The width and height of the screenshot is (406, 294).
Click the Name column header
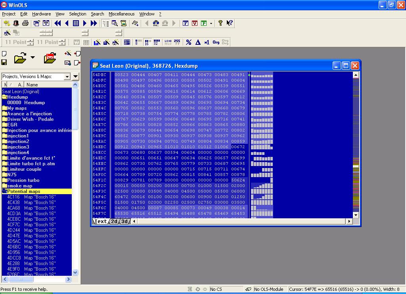point(48,85)
